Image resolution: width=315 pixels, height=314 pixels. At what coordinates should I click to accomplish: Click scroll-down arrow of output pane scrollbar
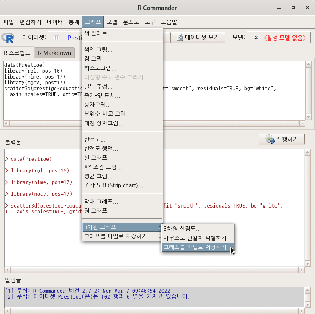(x=307, y=263)
